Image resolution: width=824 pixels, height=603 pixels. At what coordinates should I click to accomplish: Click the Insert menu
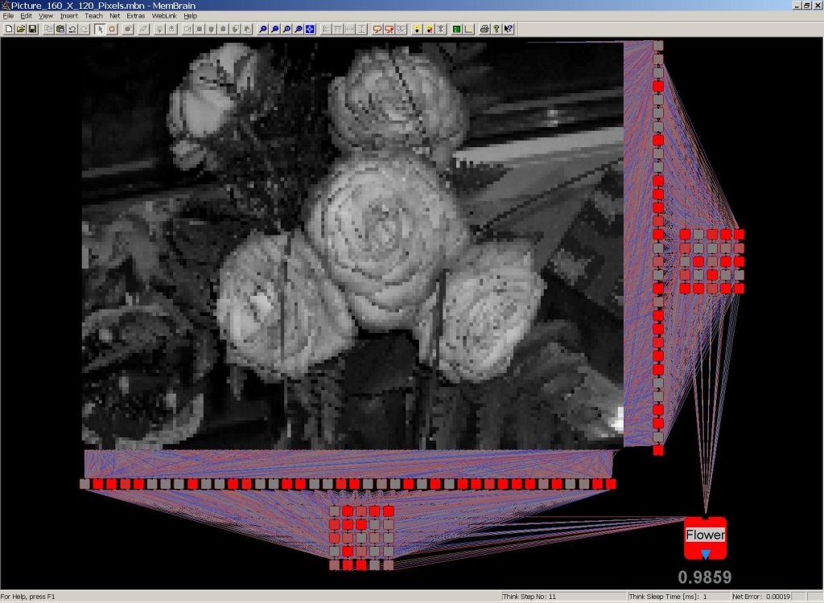[x=68, y=15]
